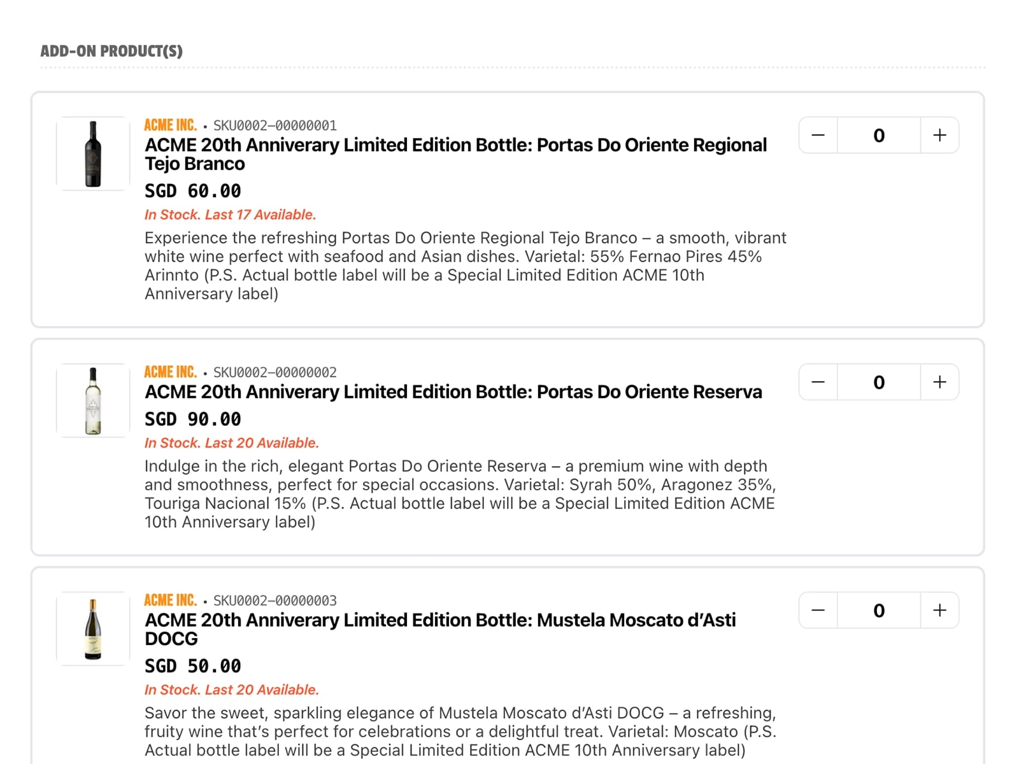Click ACME INC. brand on first product
The width and height of the screenshot is (1019, 764).
click(x=170, y=125)
